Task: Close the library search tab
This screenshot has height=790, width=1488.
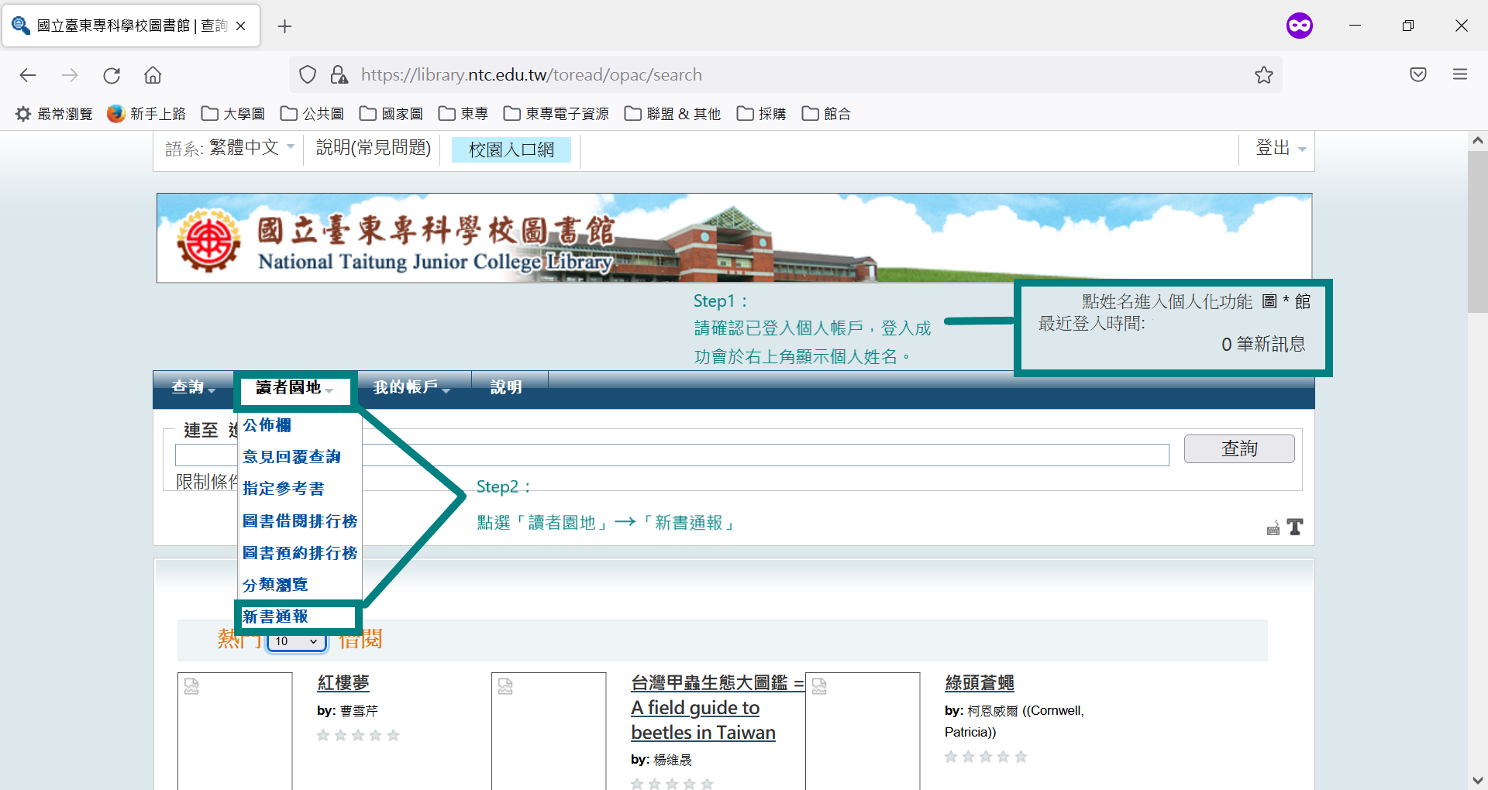Action: click(241, 26)
